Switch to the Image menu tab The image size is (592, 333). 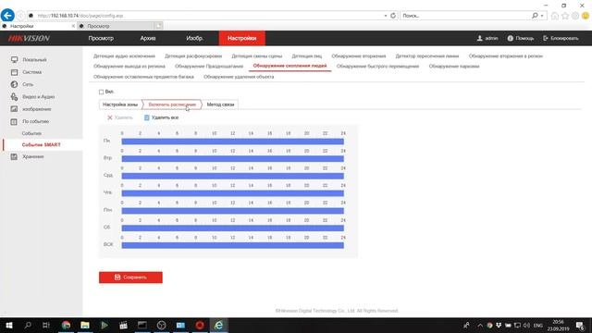click(195, 38)
